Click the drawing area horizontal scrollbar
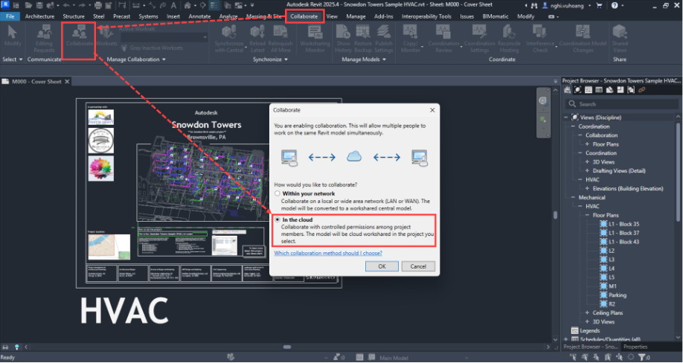The width and height of the screenshot is (683, 363). pyautogui.click(x=287, y=347)
